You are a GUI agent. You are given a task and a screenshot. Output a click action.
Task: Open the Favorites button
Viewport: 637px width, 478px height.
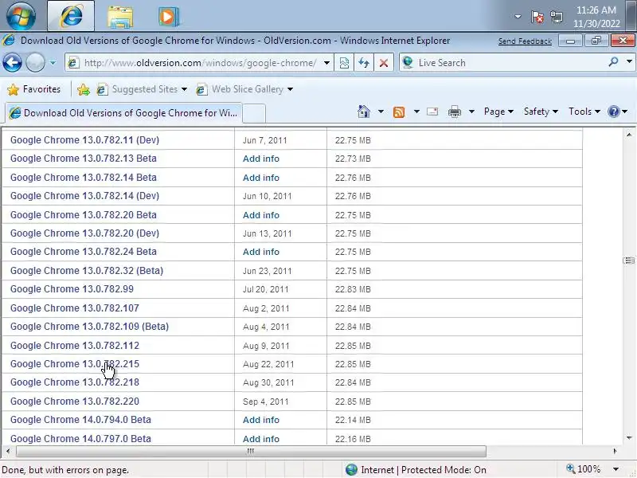click(x=34, y=89)
